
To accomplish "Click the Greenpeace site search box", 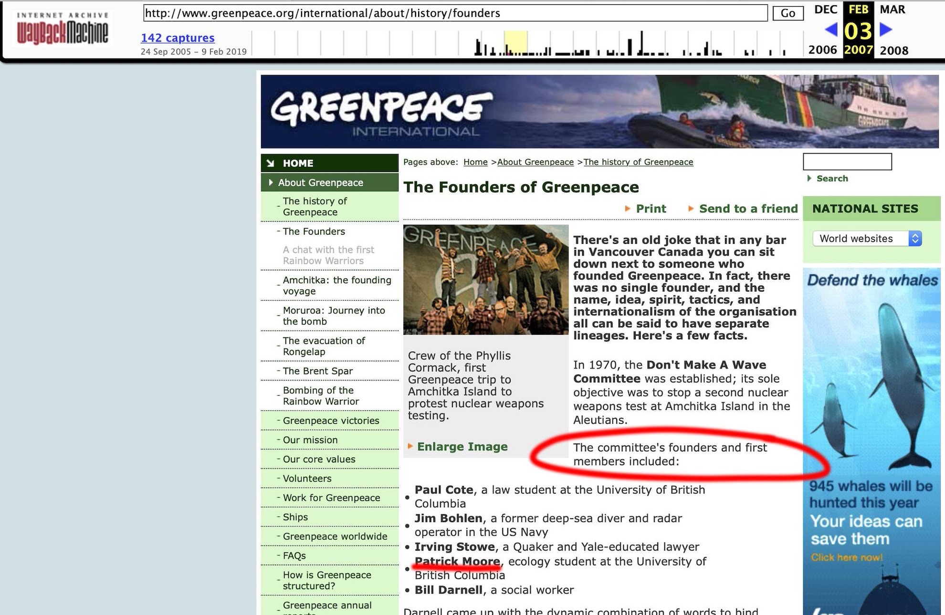I will tap(847, 162).
